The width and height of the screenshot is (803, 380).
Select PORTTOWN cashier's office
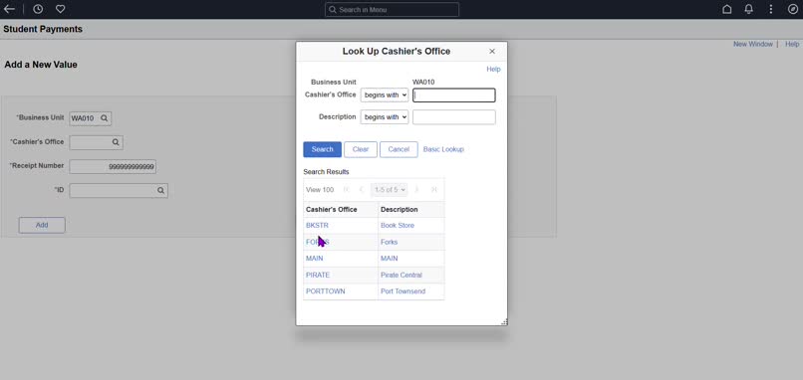coord(325,291)
